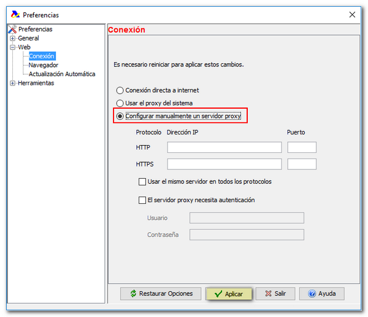Click the green checkmark icon on Aplicar
This screenshot has height=317, width=368.
(218, 294)
